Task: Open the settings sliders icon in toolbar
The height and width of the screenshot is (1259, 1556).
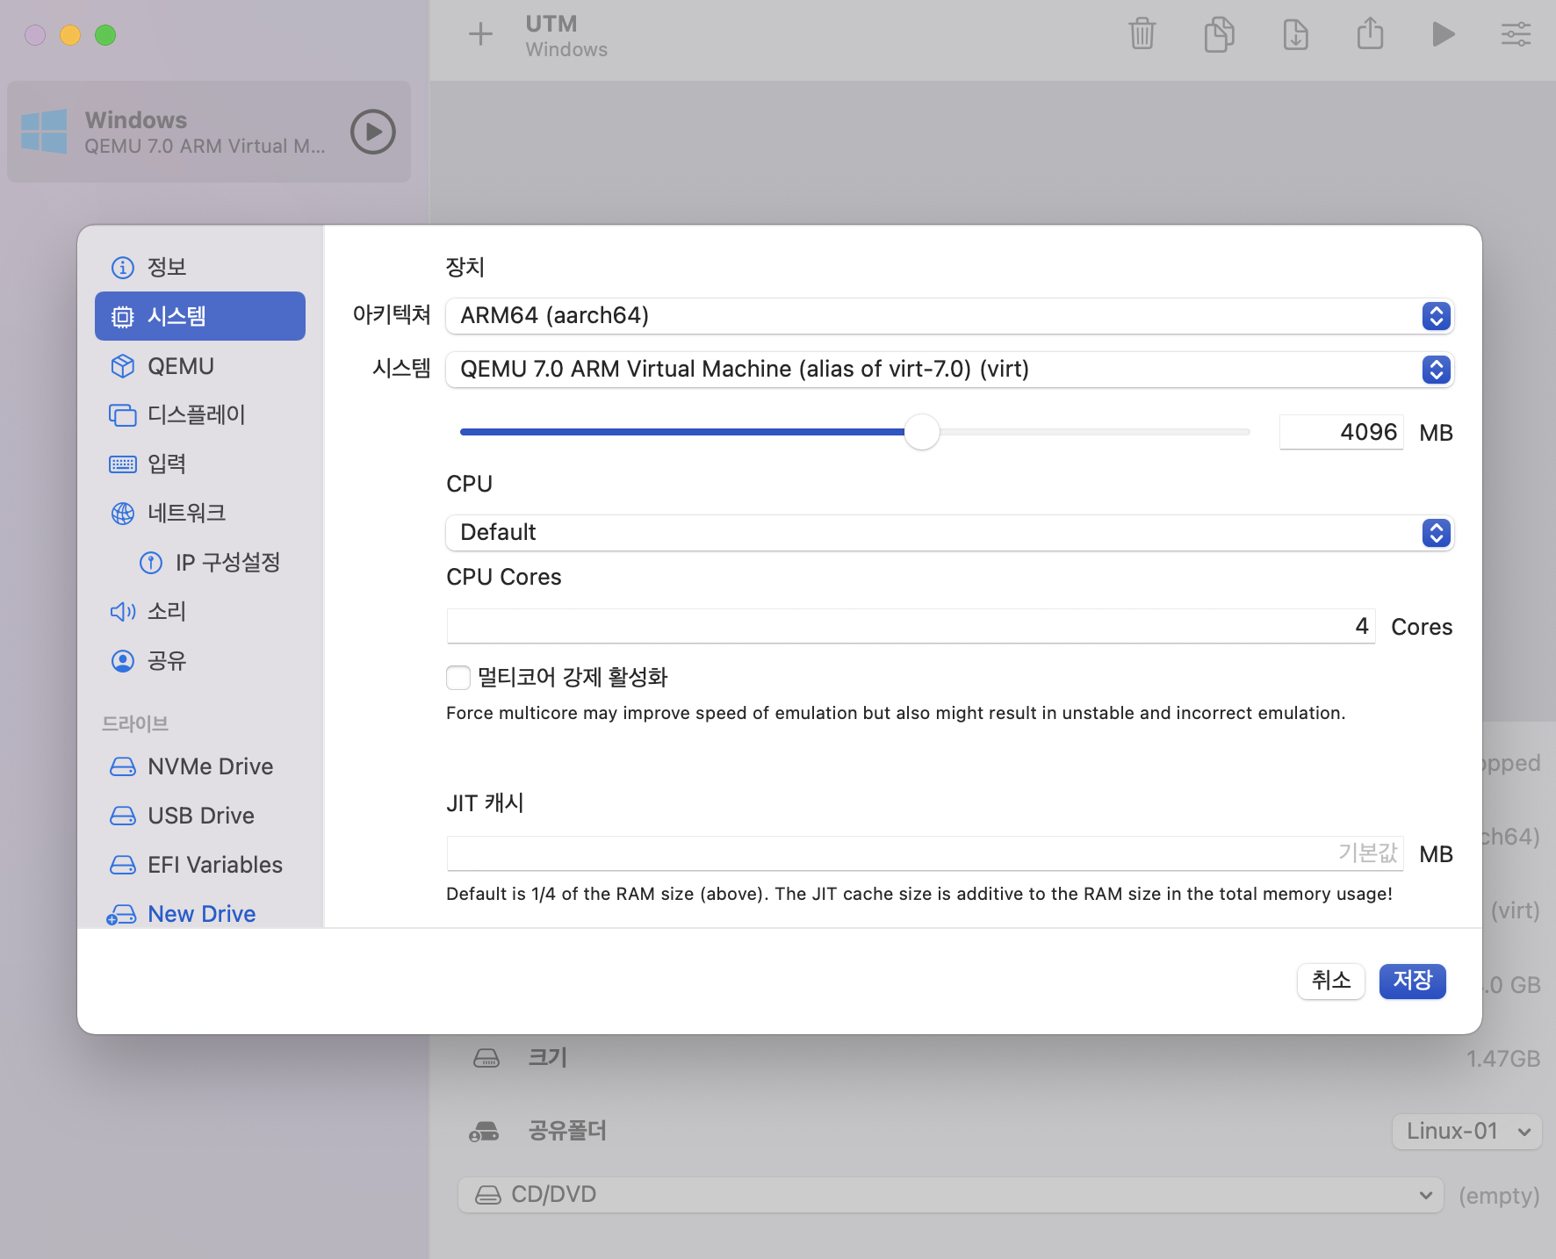Action: [x=1516, y=34]
